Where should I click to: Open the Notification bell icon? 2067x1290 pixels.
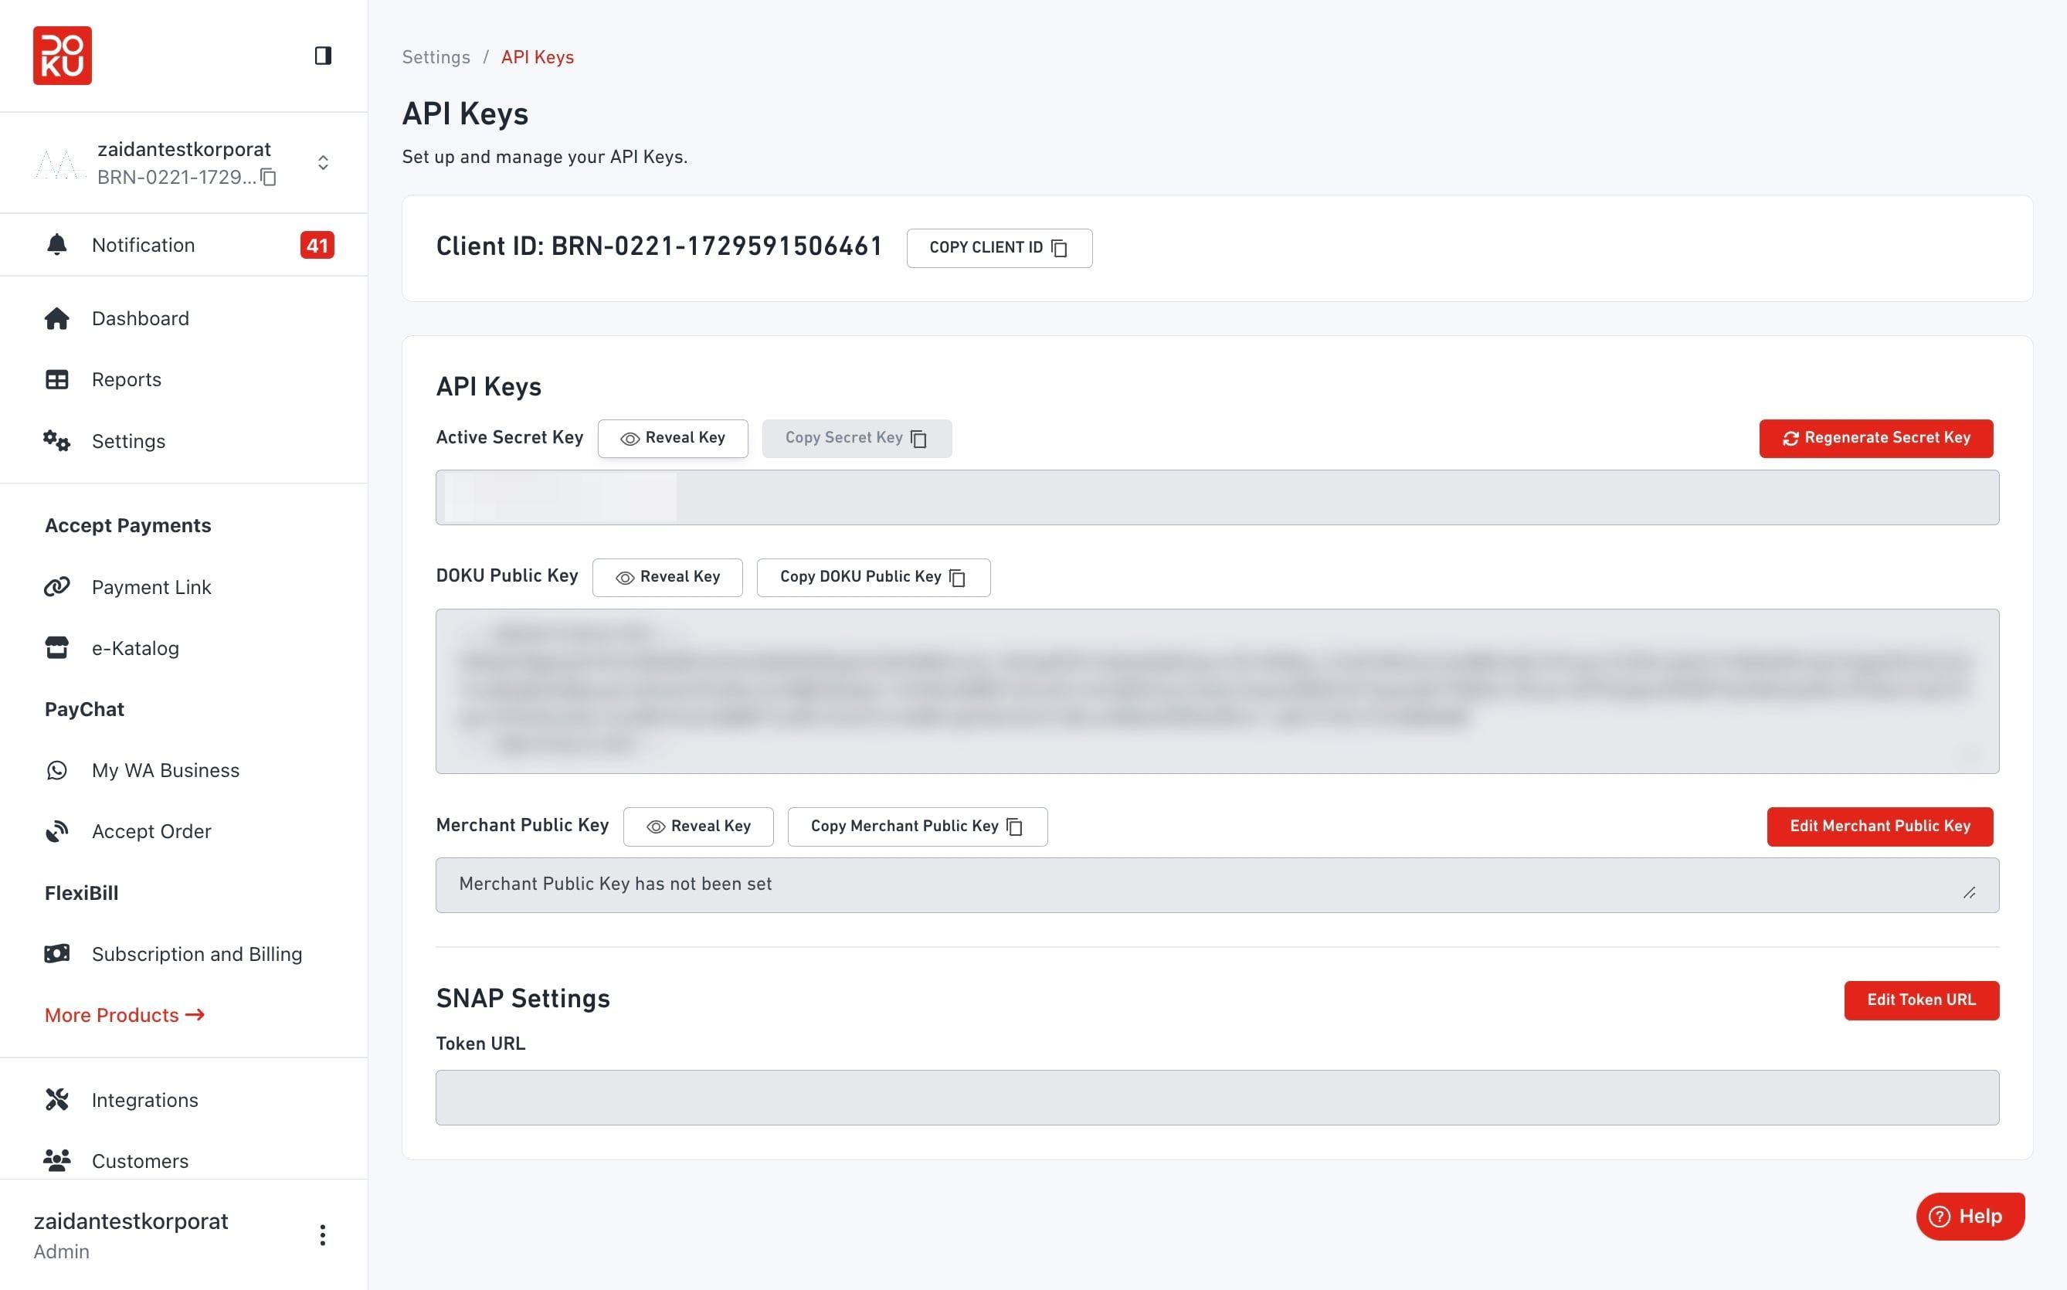pyautogui.click(x=57, y=245)
